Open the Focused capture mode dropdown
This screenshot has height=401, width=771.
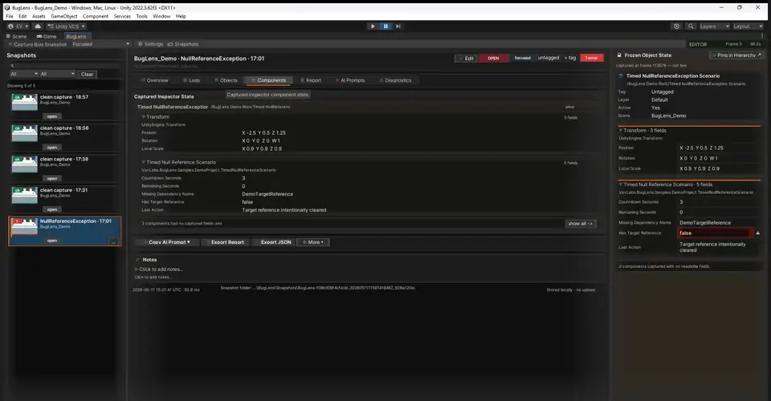100,44
